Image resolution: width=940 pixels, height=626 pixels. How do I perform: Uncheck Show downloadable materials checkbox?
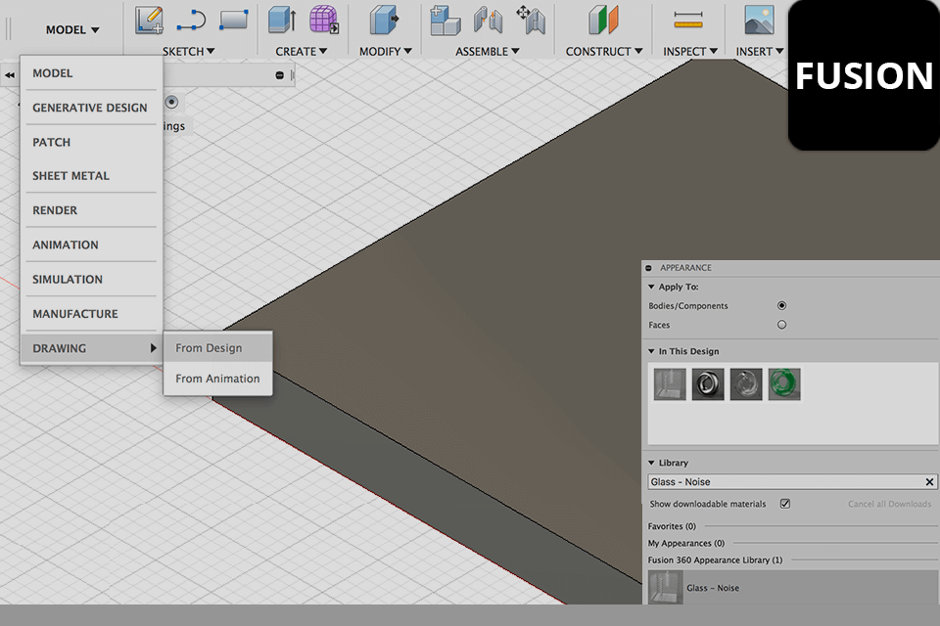coord(785,504)
